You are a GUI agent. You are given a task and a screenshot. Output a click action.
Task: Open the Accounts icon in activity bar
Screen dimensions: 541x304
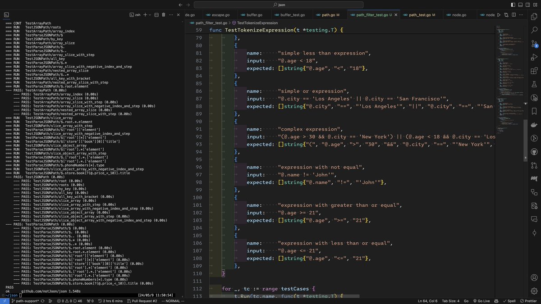(534, 277)
